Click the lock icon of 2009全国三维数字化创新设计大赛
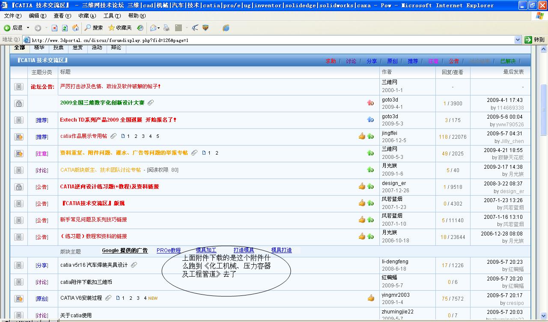The height and width of the screenshot is (322, 548). pos(18,103)
